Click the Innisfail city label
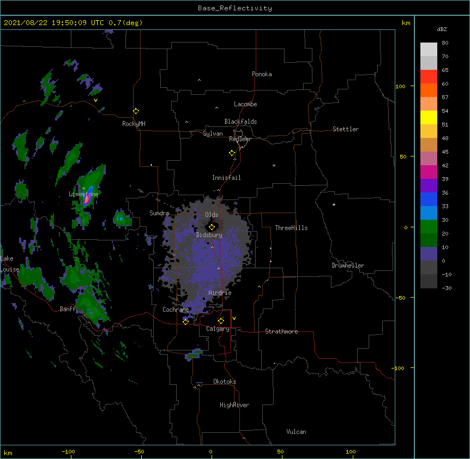Image resolution: width=470 pixels, height=459 pixels. (226, 178)
